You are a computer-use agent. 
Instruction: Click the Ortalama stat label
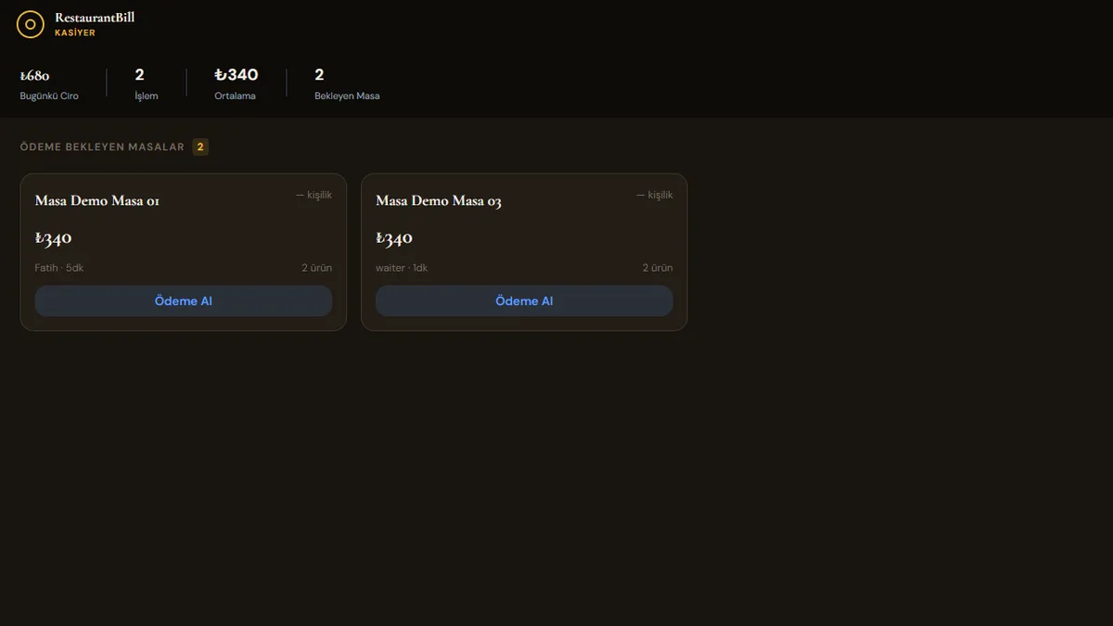pyautogui.click(x=236, y=96)
